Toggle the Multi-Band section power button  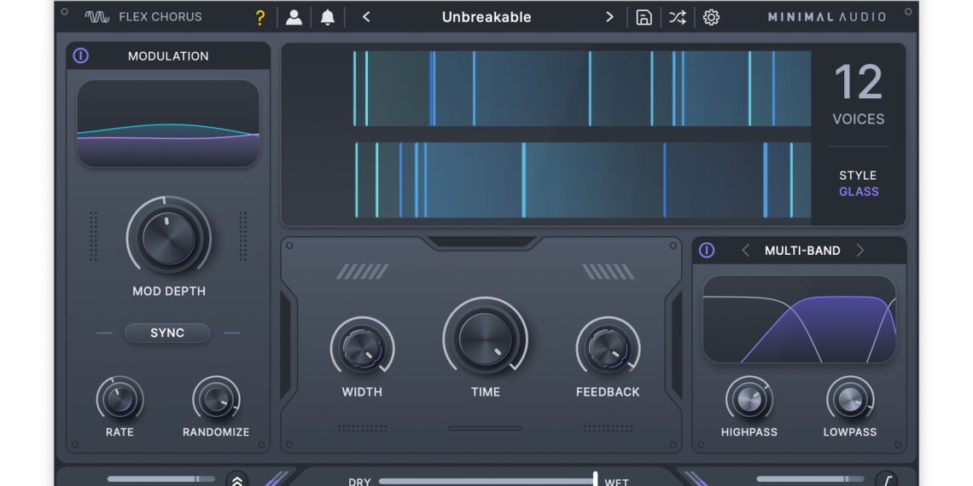pos(707,251)
